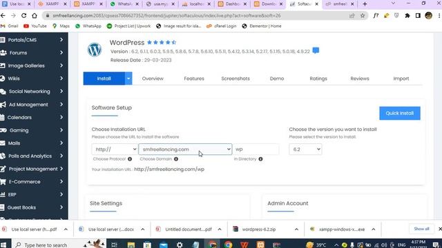Open Settings from the taskbar
Viewport: 442px width, 248px height.
[x=180, y=245]
